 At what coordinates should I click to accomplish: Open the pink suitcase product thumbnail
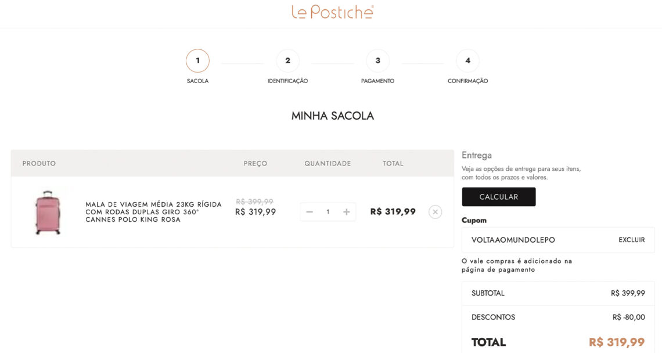pyautogui.click(x=47, y=212)
